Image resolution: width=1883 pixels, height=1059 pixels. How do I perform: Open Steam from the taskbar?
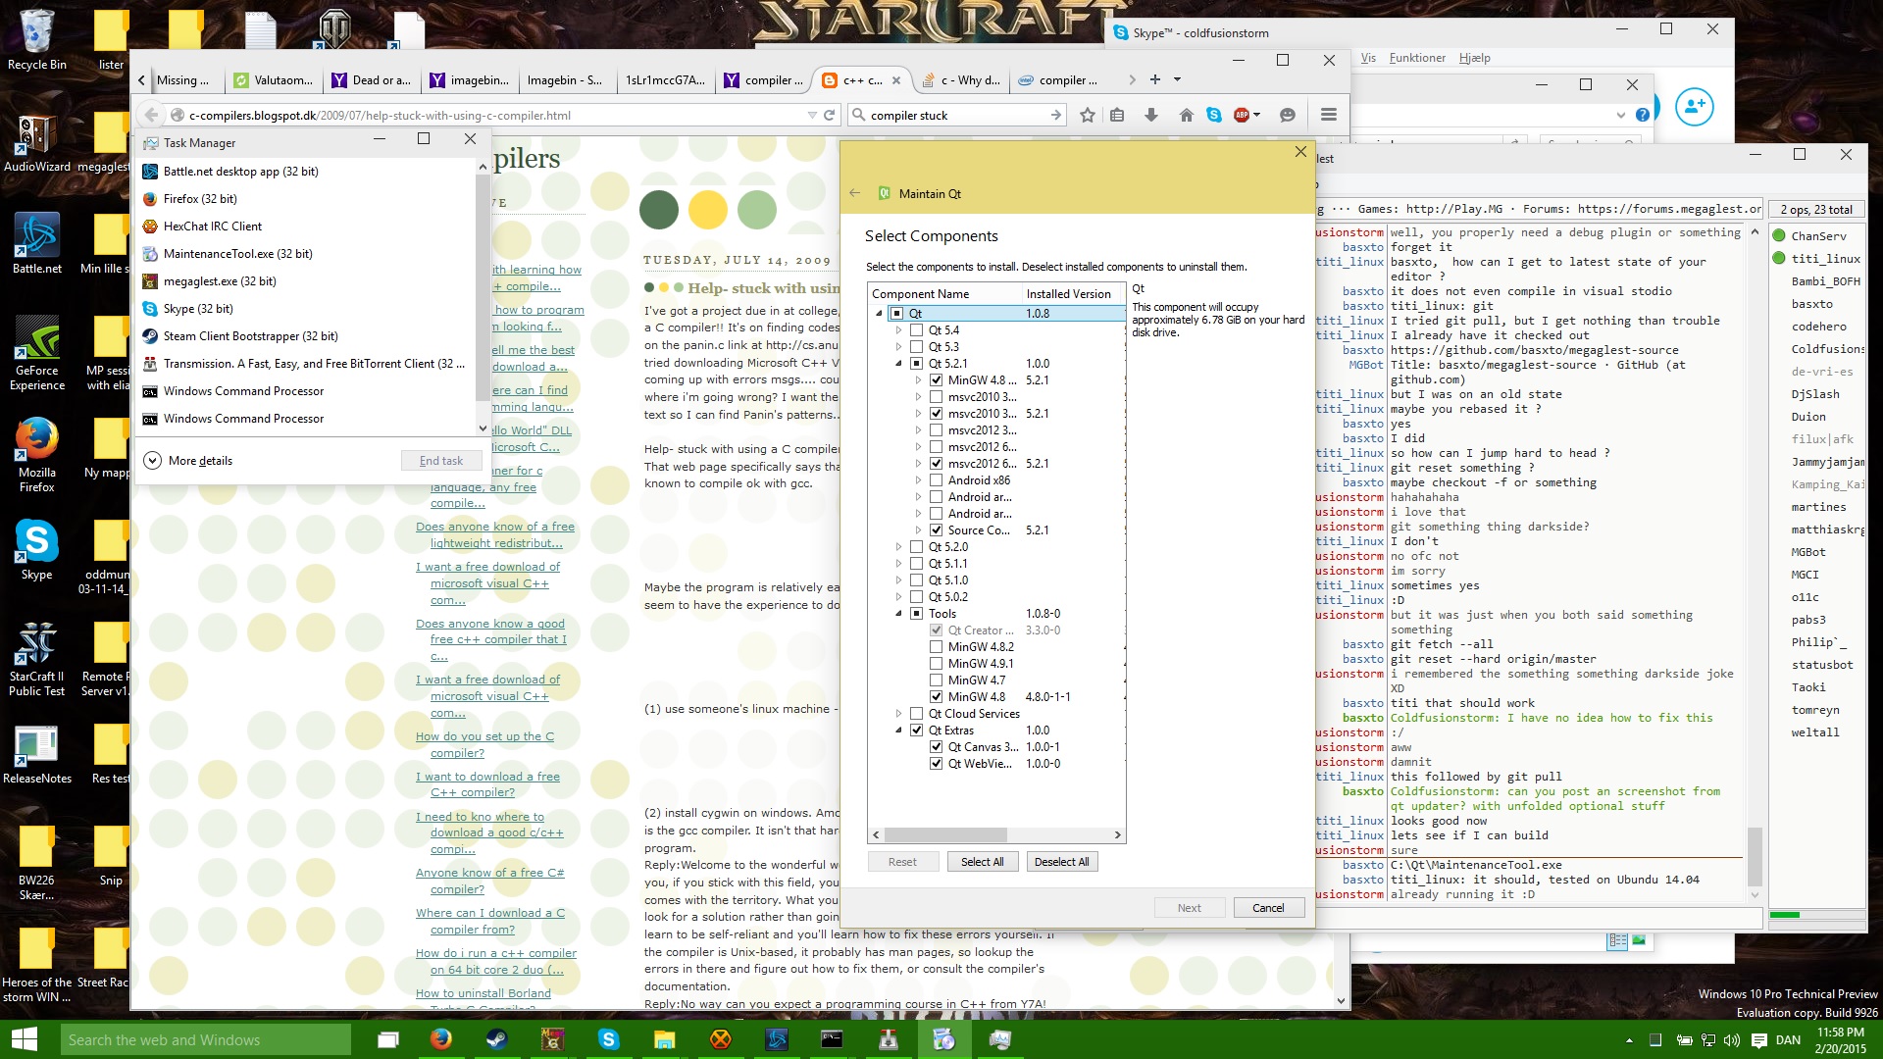(497, 1039)
